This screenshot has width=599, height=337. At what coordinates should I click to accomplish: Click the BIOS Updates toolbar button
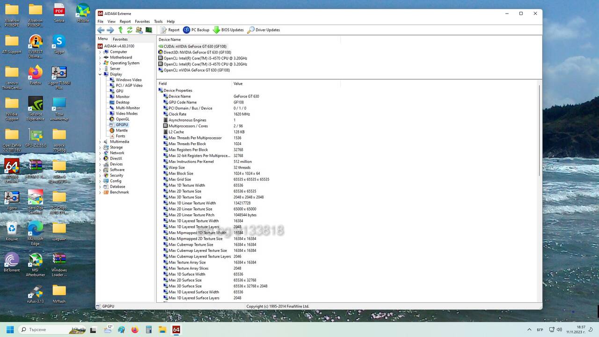click(228, 30)
